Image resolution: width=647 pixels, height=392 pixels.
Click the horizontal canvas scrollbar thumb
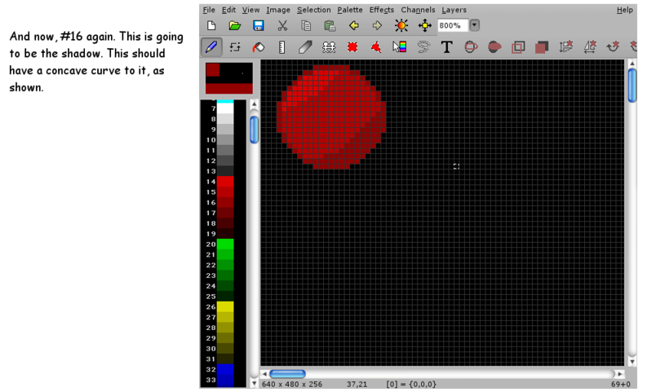287,374
